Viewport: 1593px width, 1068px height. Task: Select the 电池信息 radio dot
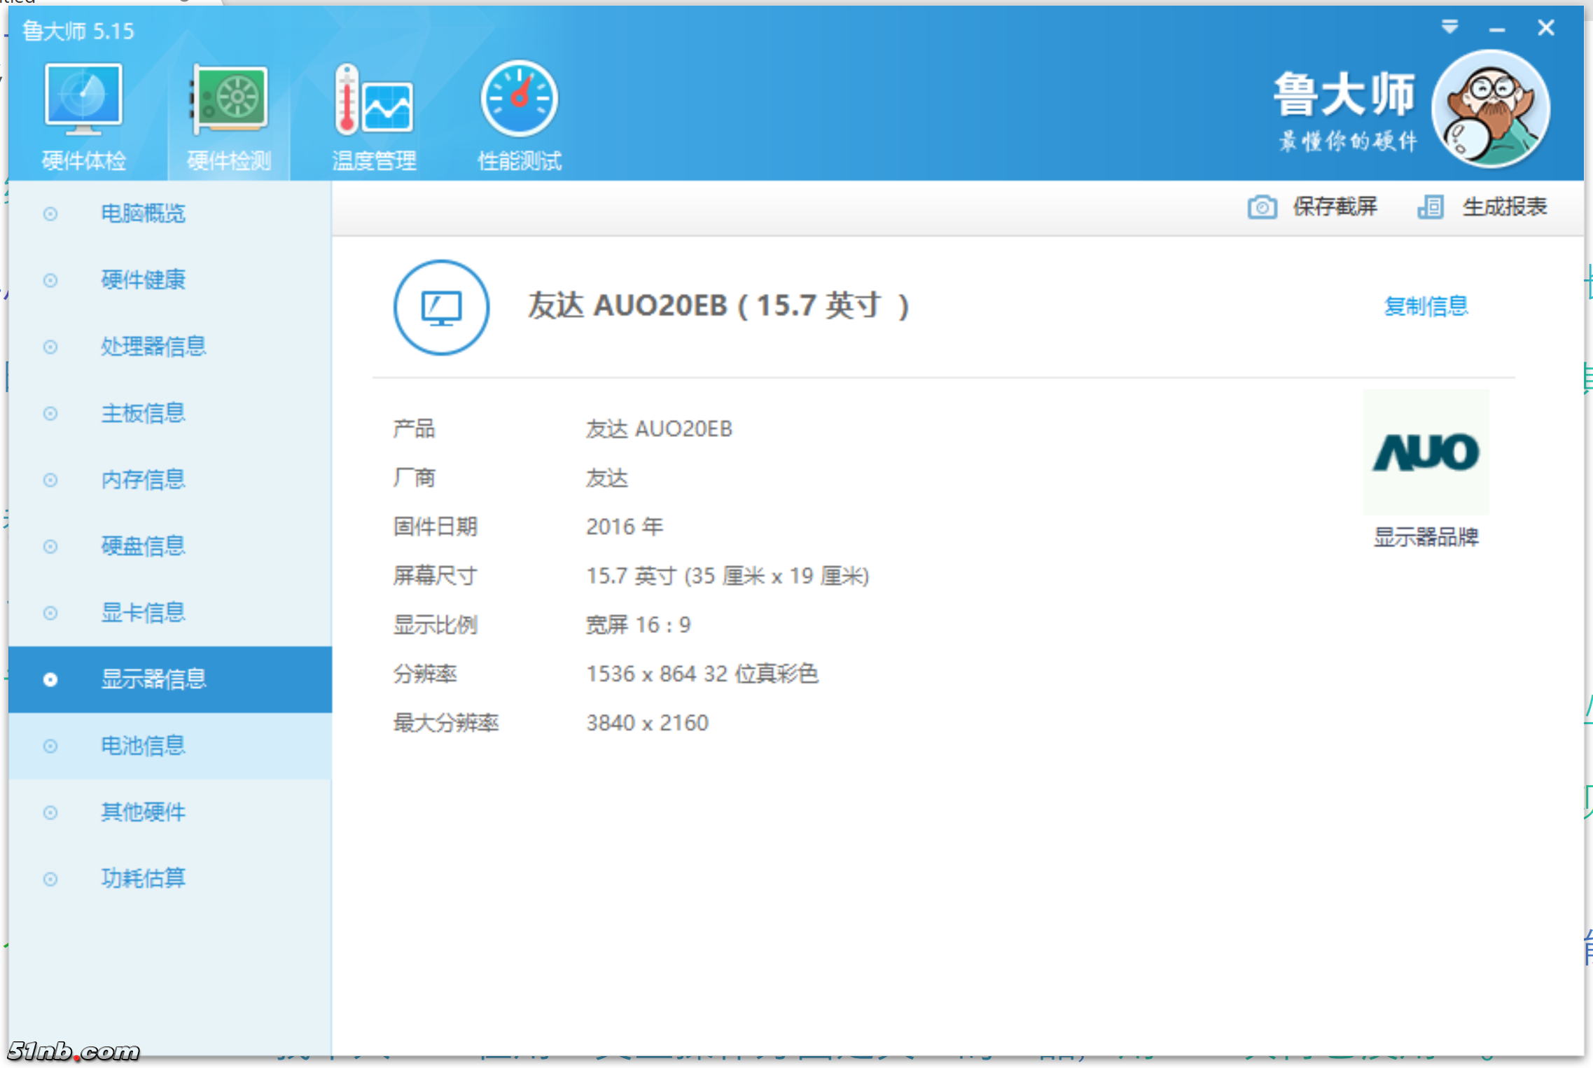click(x=50, y=745)
